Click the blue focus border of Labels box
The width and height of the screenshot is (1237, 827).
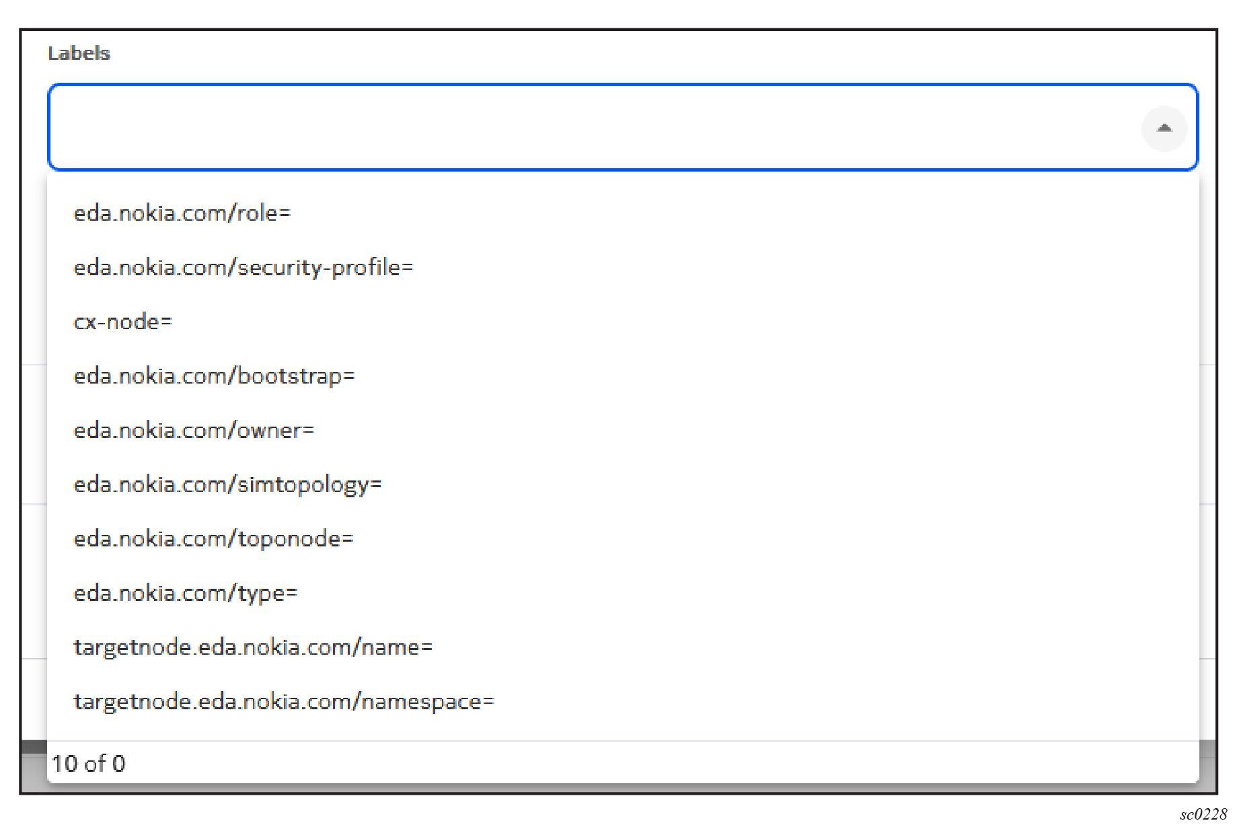[605, 85]
